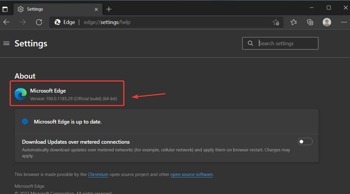Click the Microsoft Edge logo in About

pyautogui.click(x=21, y=94)
